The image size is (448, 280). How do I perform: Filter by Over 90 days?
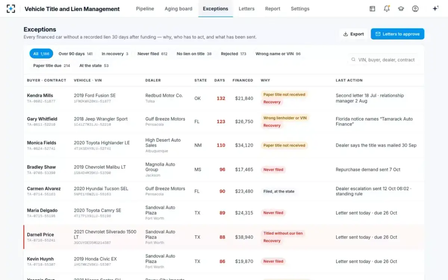(75, 54)
